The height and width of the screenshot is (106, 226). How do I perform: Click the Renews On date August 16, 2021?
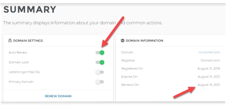pyautogui.click(x=209, y=85)
